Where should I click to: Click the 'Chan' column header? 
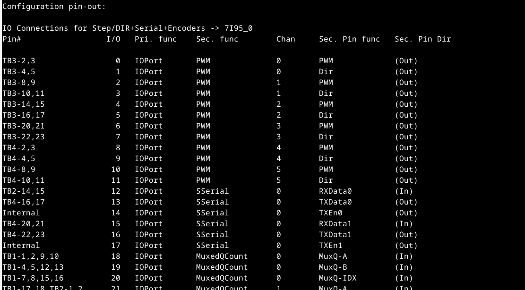coord(285,39)
